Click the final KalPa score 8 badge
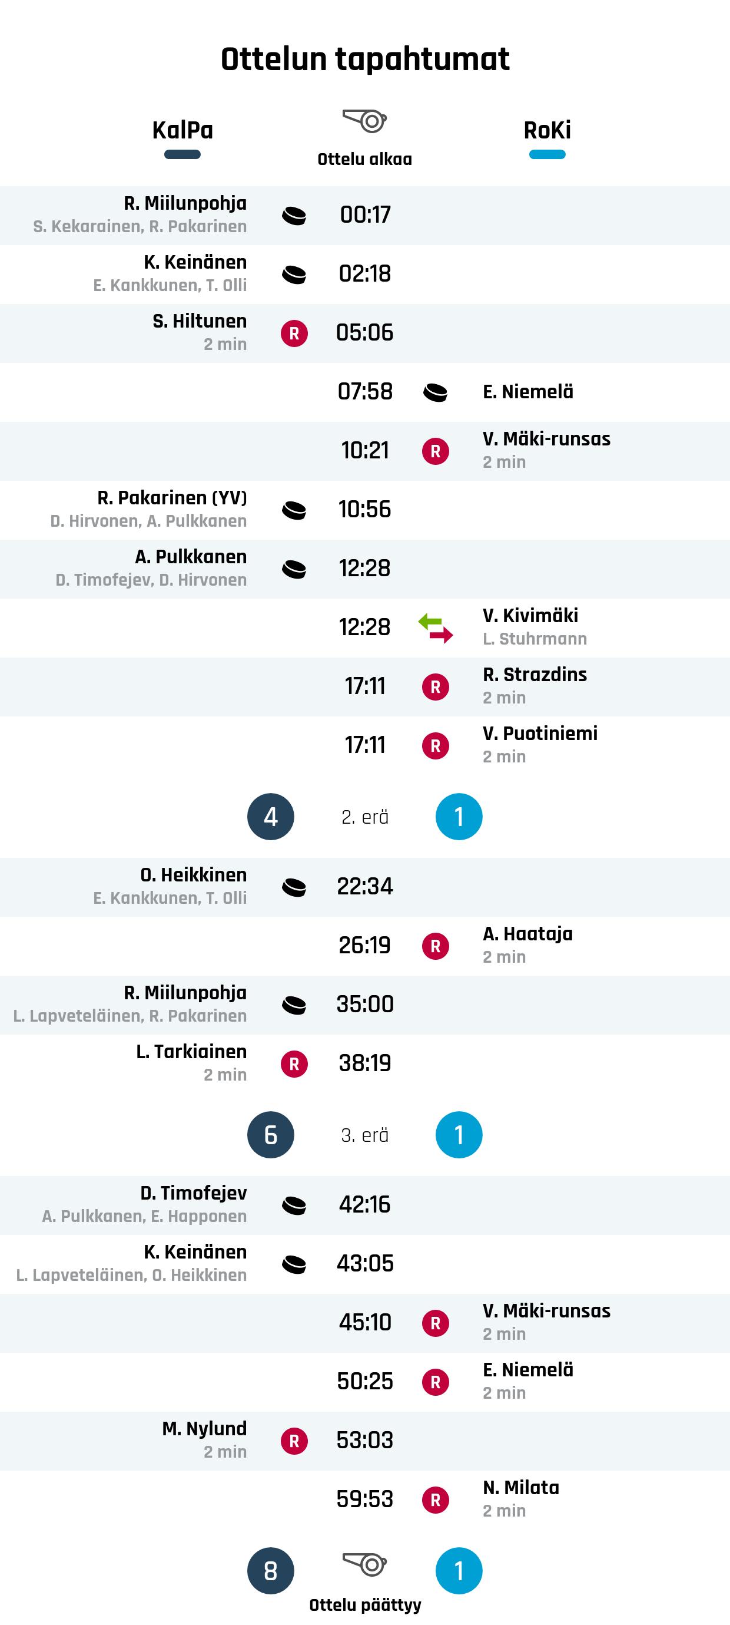 (x=270, y=1571)
